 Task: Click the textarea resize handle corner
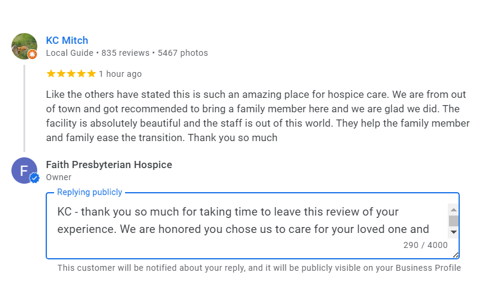coord(456,255)
